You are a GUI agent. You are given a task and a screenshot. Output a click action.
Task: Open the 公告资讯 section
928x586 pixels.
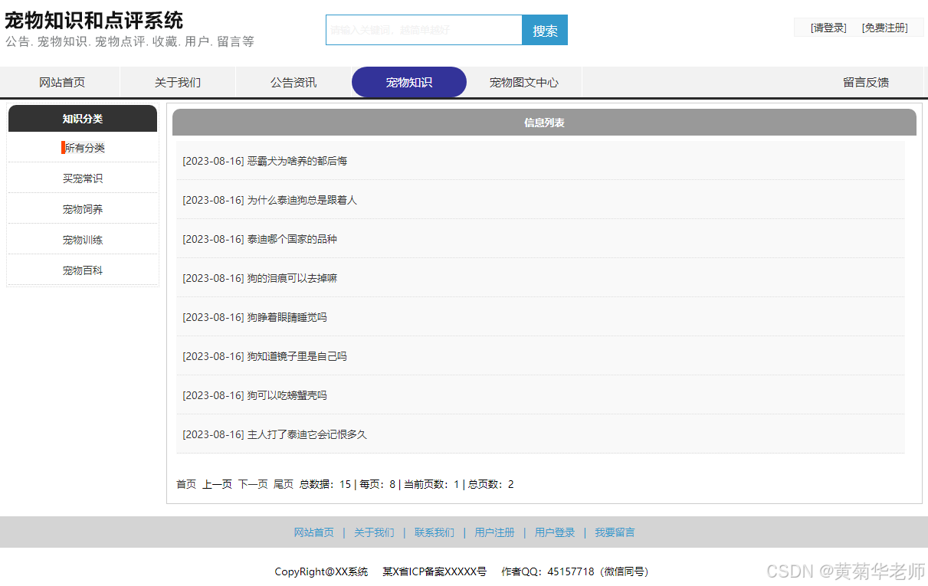pyautogui.click(x=293, y=82)
